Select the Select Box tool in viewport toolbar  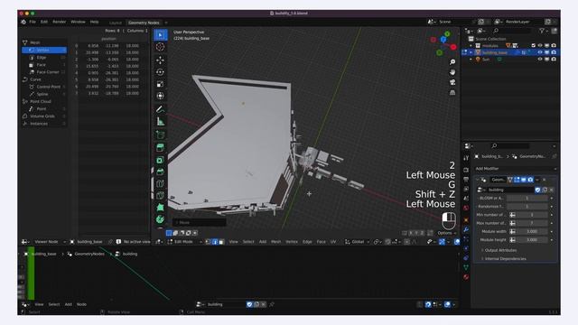[161, 35]
